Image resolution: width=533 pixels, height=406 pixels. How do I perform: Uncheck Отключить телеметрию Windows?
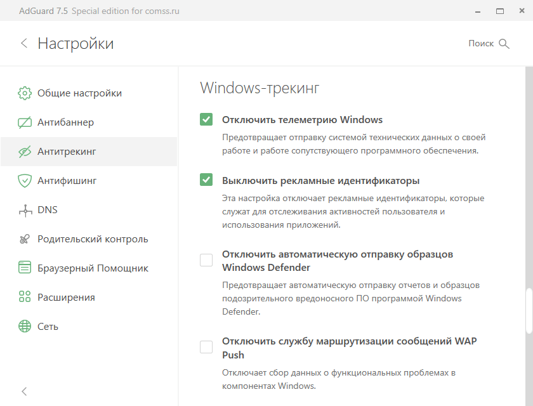pyautogui.click(x=206, y=119)
